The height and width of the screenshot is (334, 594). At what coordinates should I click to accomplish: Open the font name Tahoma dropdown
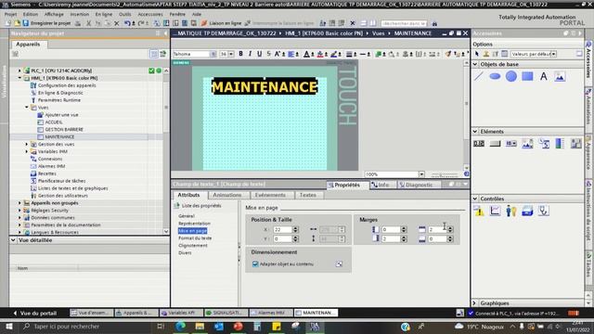[x=213, y=54]
